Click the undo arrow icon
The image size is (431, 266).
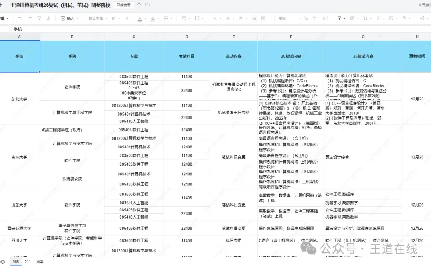click(x=20, y=18)
